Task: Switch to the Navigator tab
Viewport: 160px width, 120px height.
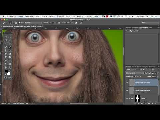Action: coord(135,28)
